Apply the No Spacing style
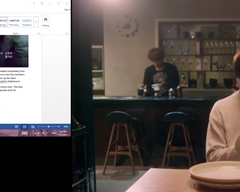The width and height of the screenshot is (240, 192). (14, 22)
